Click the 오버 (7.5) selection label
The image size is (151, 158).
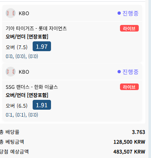pyautogui.click(x=16, y=47)
